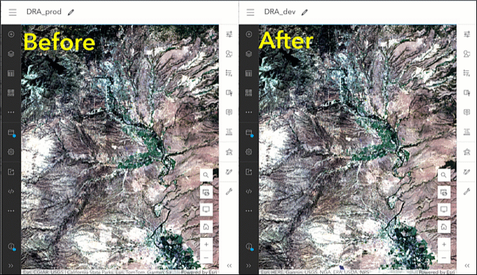The height and width of the screenshot is (275, 477).
Task: Click Powered by Esri link on DRA_dev map
Action: tap(437, 272)
